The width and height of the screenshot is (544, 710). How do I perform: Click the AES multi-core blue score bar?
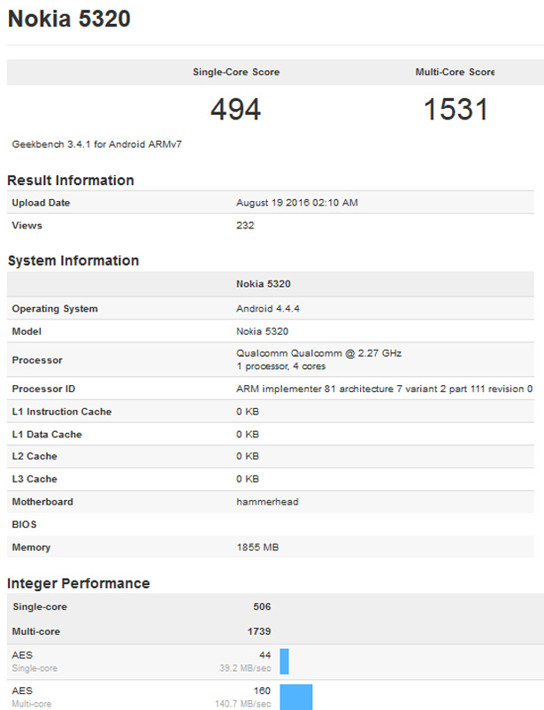point(296,698)
